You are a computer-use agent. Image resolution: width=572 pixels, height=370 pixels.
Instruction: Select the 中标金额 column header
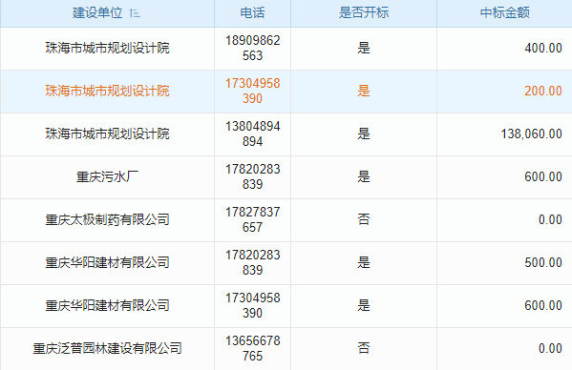[x=504, y=13]
